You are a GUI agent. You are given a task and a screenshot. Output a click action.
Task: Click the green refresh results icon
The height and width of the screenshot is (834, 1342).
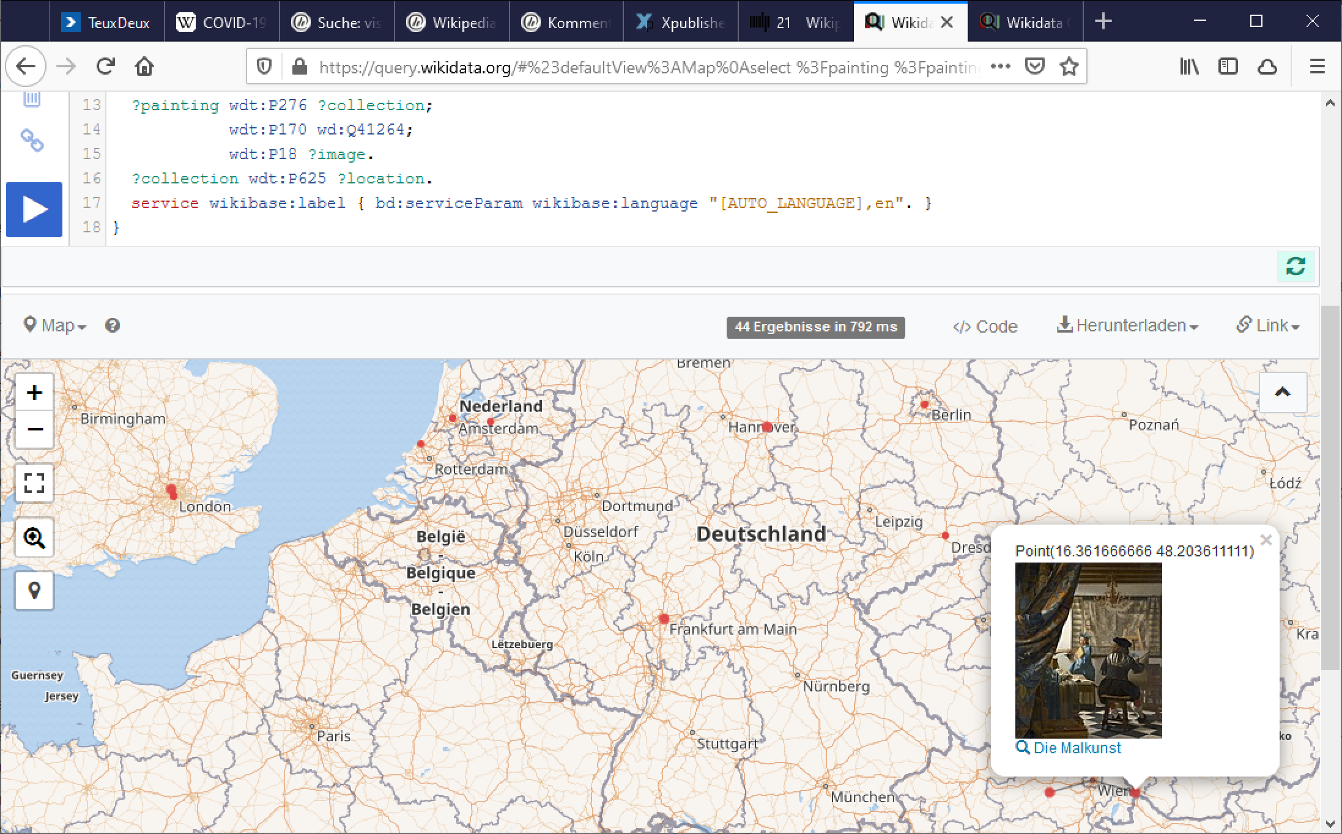[x=1295, y=267]
